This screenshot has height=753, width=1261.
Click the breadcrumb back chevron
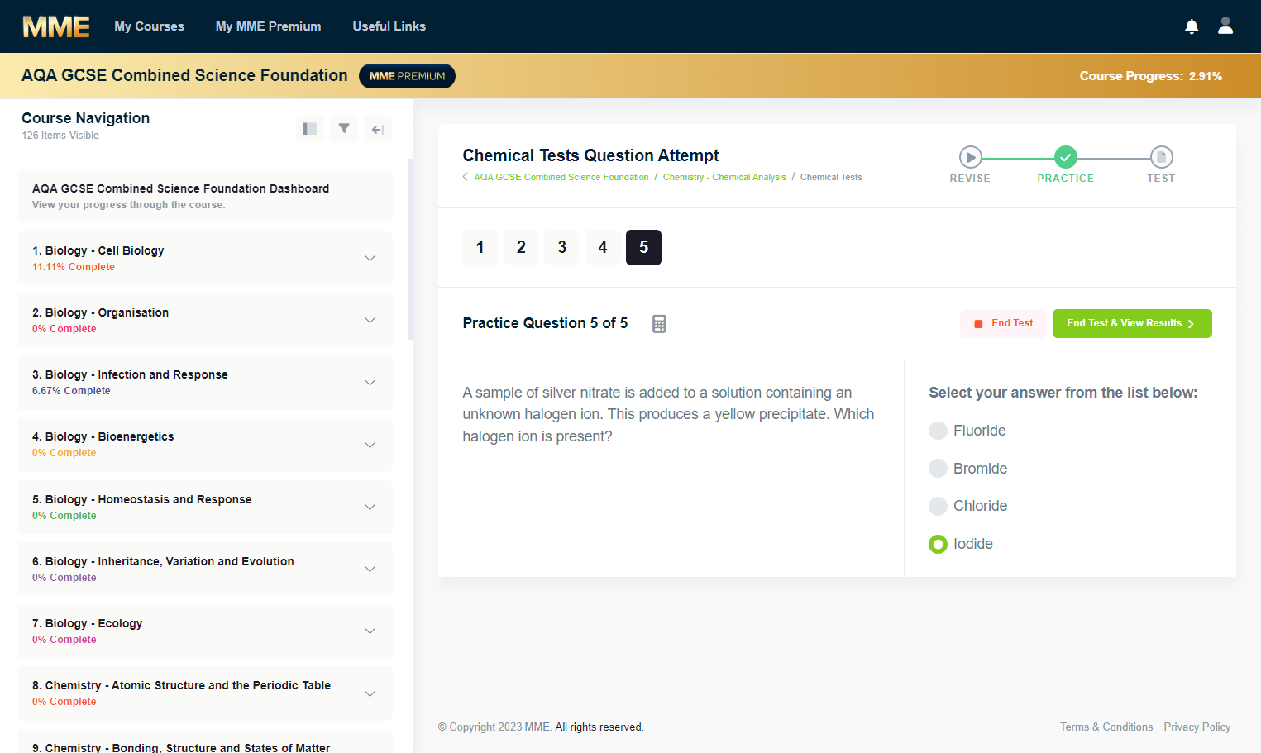coord(466,177)
